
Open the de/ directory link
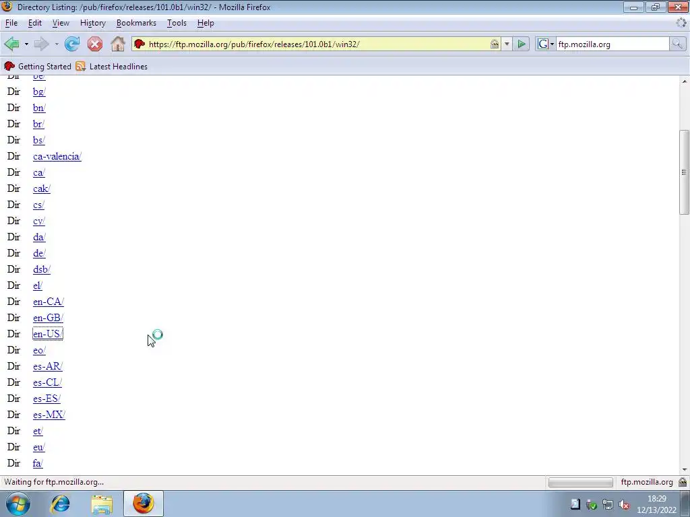click(x=39, y=253)
